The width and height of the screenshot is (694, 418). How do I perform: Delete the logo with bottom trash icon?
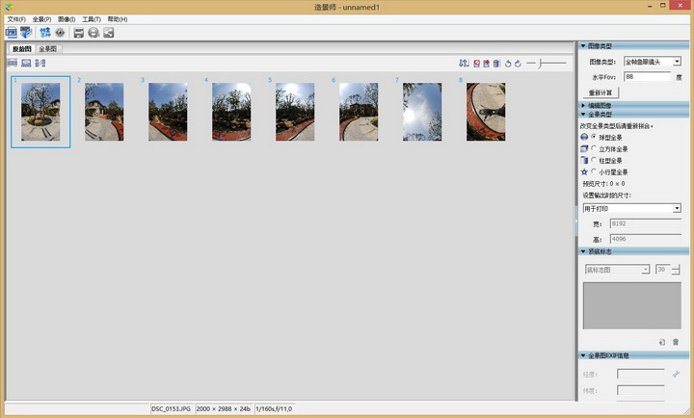click(676, 342)
